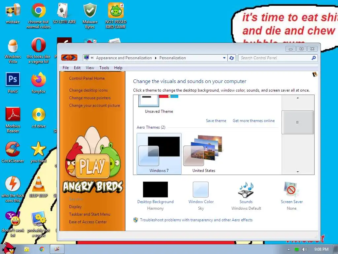
Task: Refresh the Control Panel address bar
Action: tap(232, 58)
